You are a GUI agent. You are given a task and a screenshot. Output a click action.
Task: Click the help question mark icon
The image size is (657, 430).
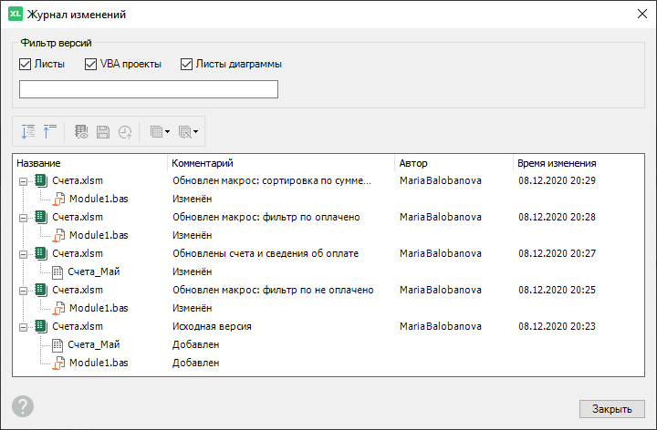point(23,406)
